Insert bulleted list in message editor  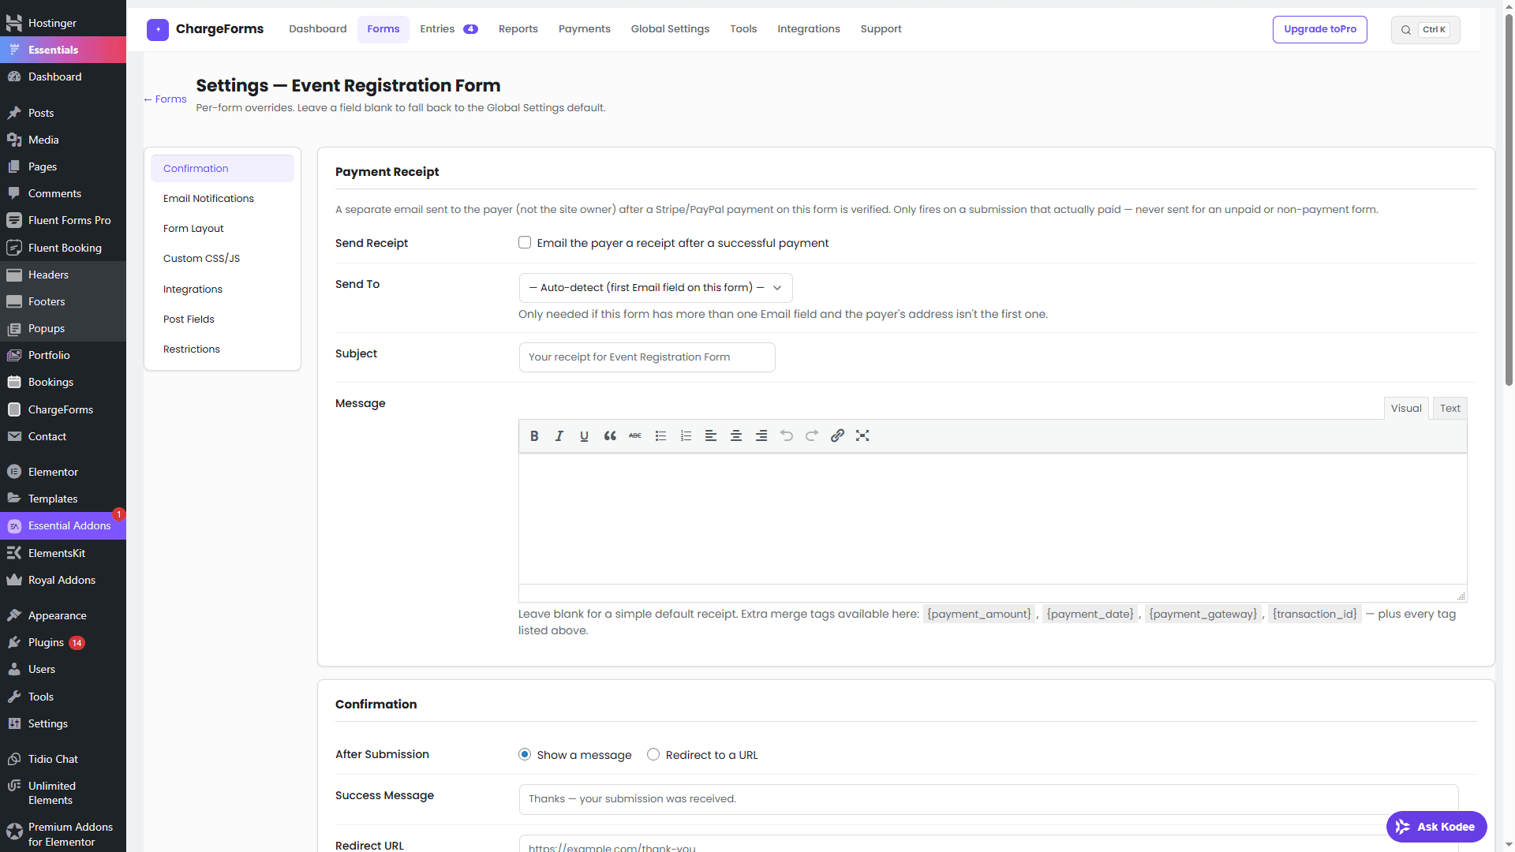point(660,435)
